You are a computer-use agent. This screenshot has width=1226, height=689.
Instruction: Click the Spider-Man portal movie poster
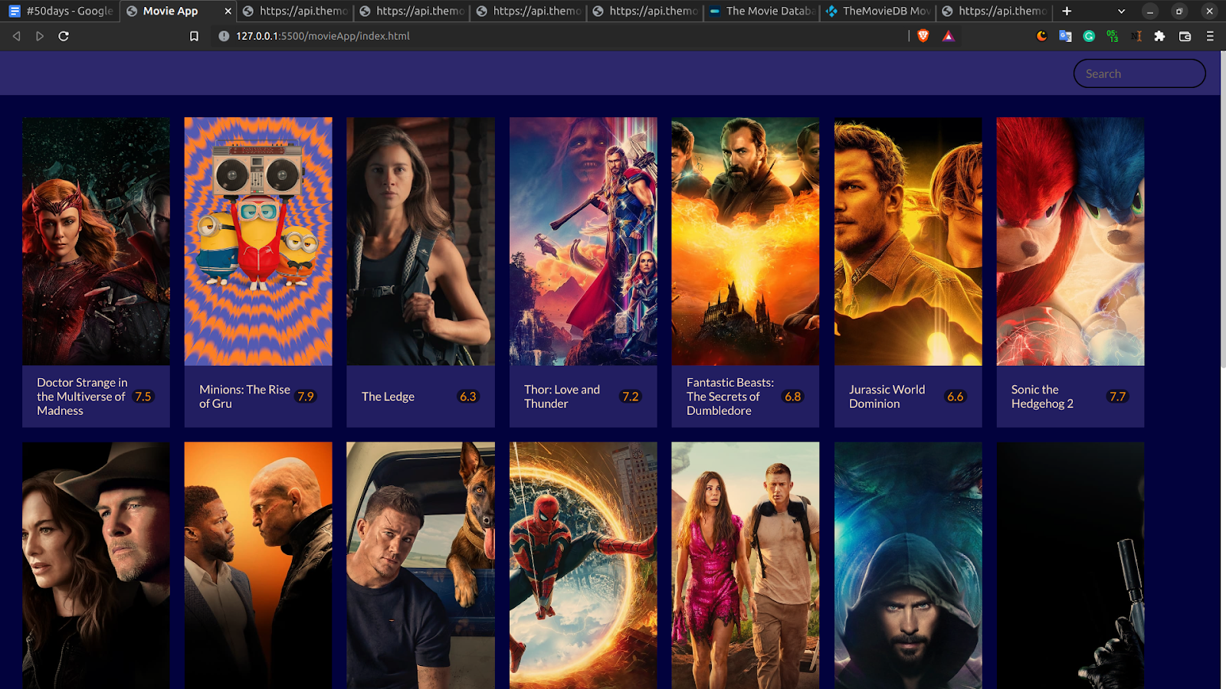pyautogui.click(x=583, y=565)
